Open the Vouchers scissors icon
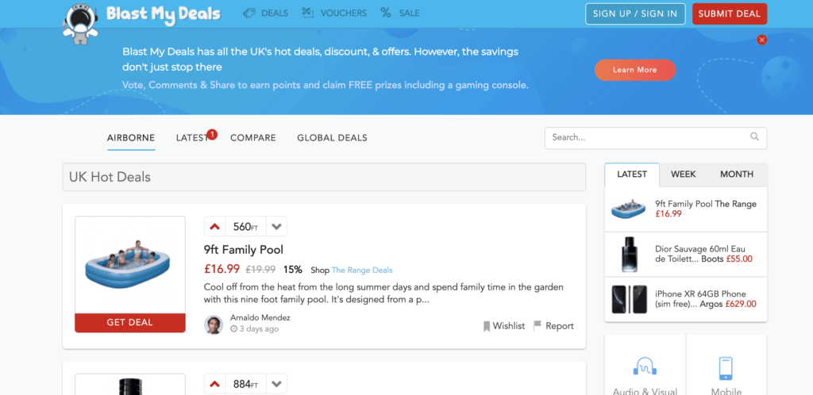Image resolution: width=813 pixels, height=395 pixels. 308,13
